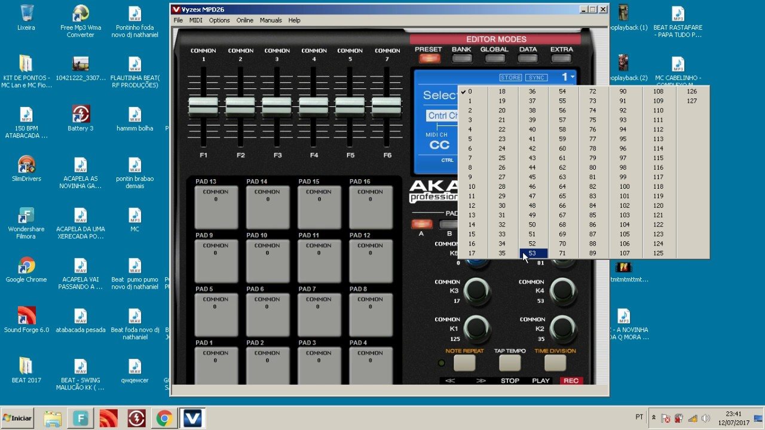Click the PLAY transport button
Image resolution: width=765 pixels, height=430 pixels.
tap(541, 380)
